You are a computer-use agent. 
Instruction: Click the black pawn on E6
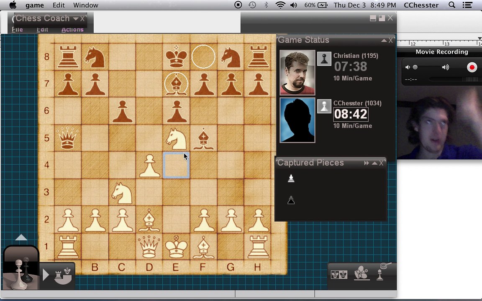pos(177,112)
